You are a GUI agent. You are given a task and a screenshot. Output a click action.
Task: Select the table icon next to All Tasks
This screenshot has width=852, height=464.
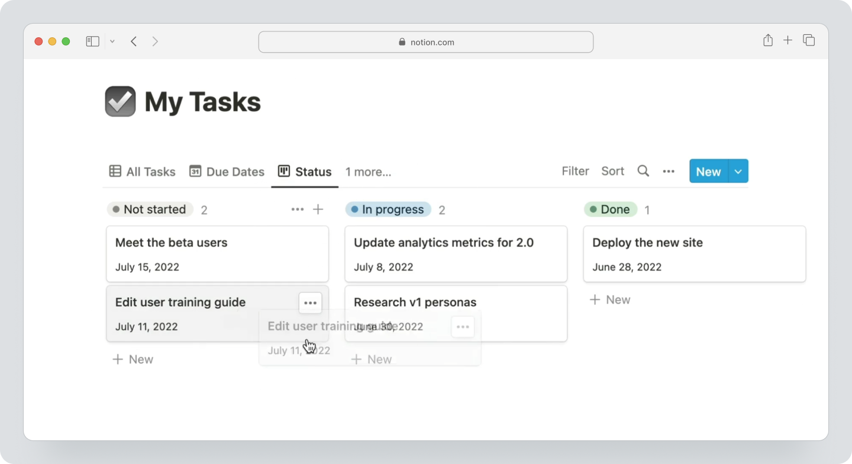point(115,171)
